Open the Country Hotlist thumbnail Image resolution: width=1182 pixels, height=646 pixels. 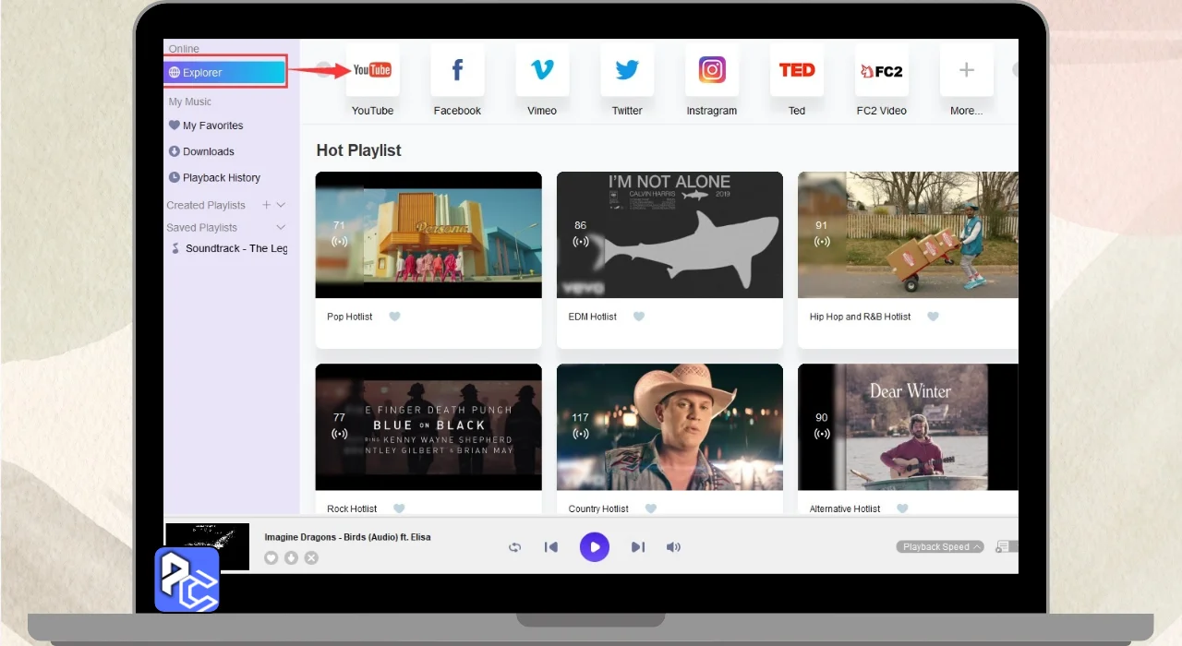pos(669,426)
